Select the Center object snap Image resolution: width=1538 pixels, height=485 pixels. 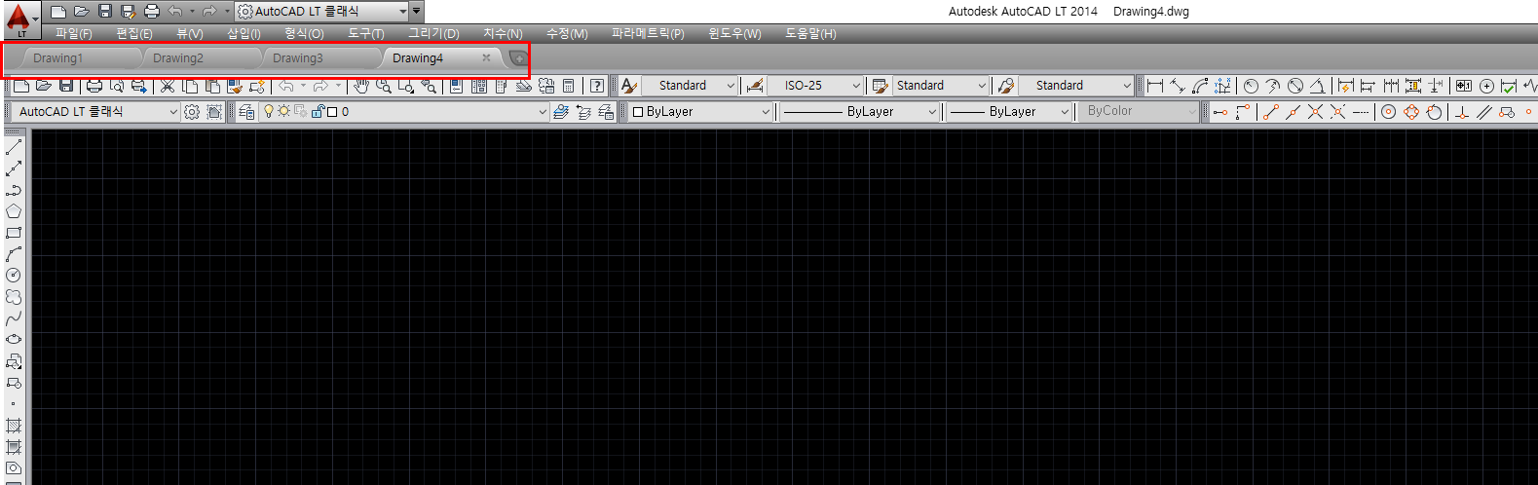click(1389, 112)
